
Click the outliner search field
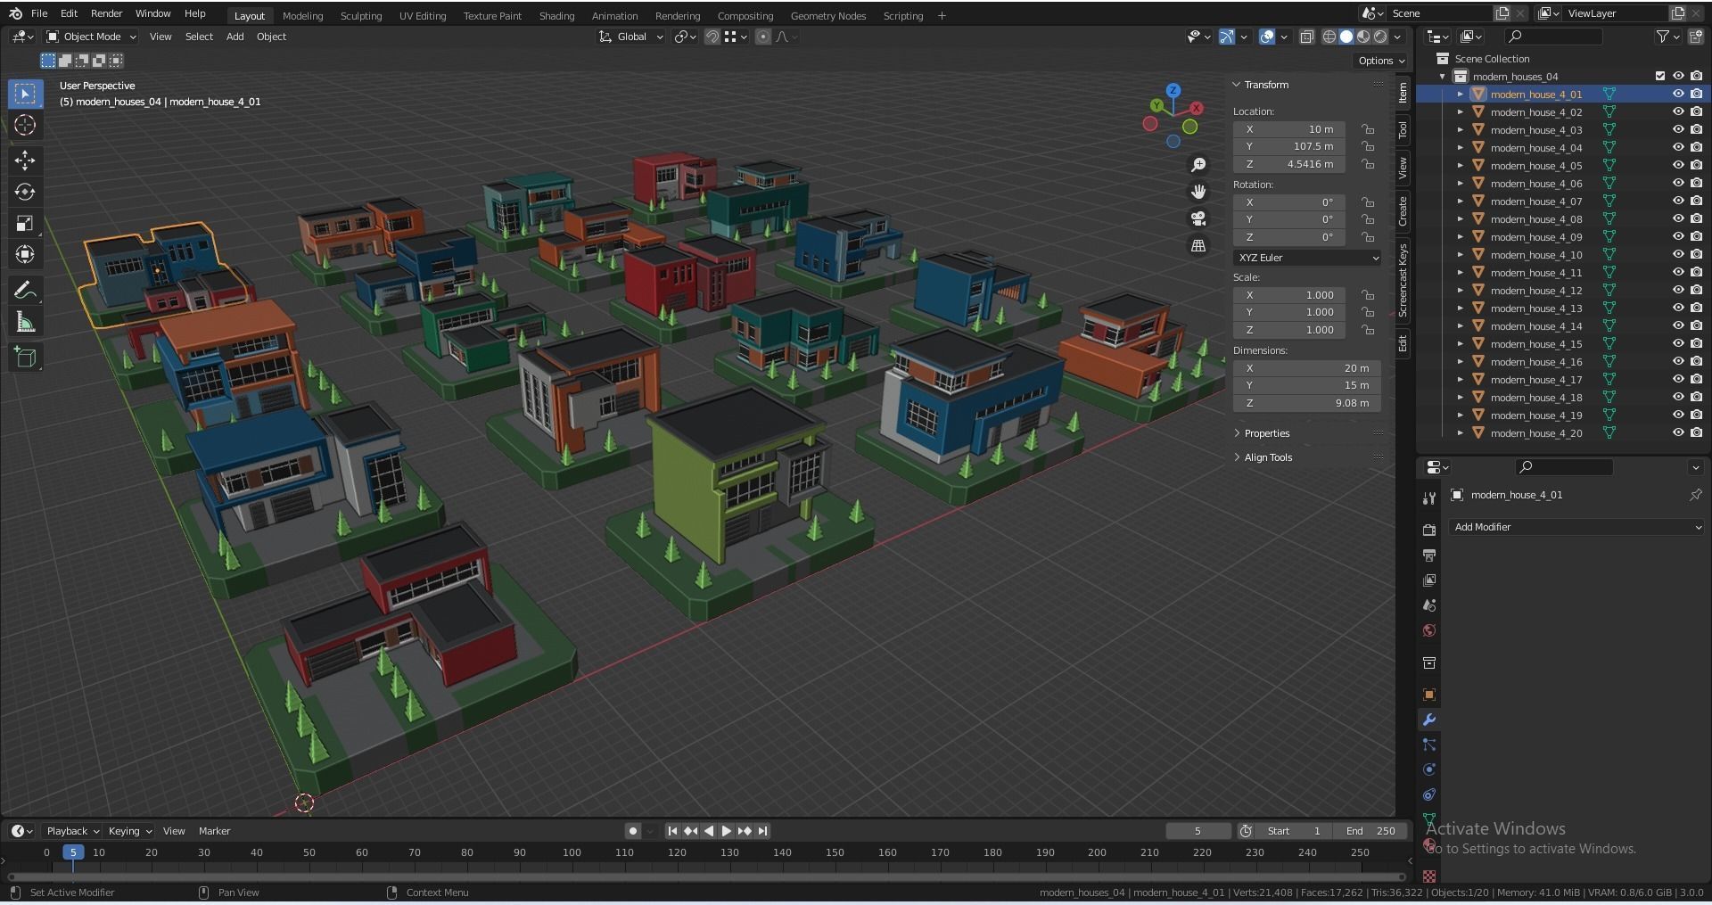pos(1553,37)
